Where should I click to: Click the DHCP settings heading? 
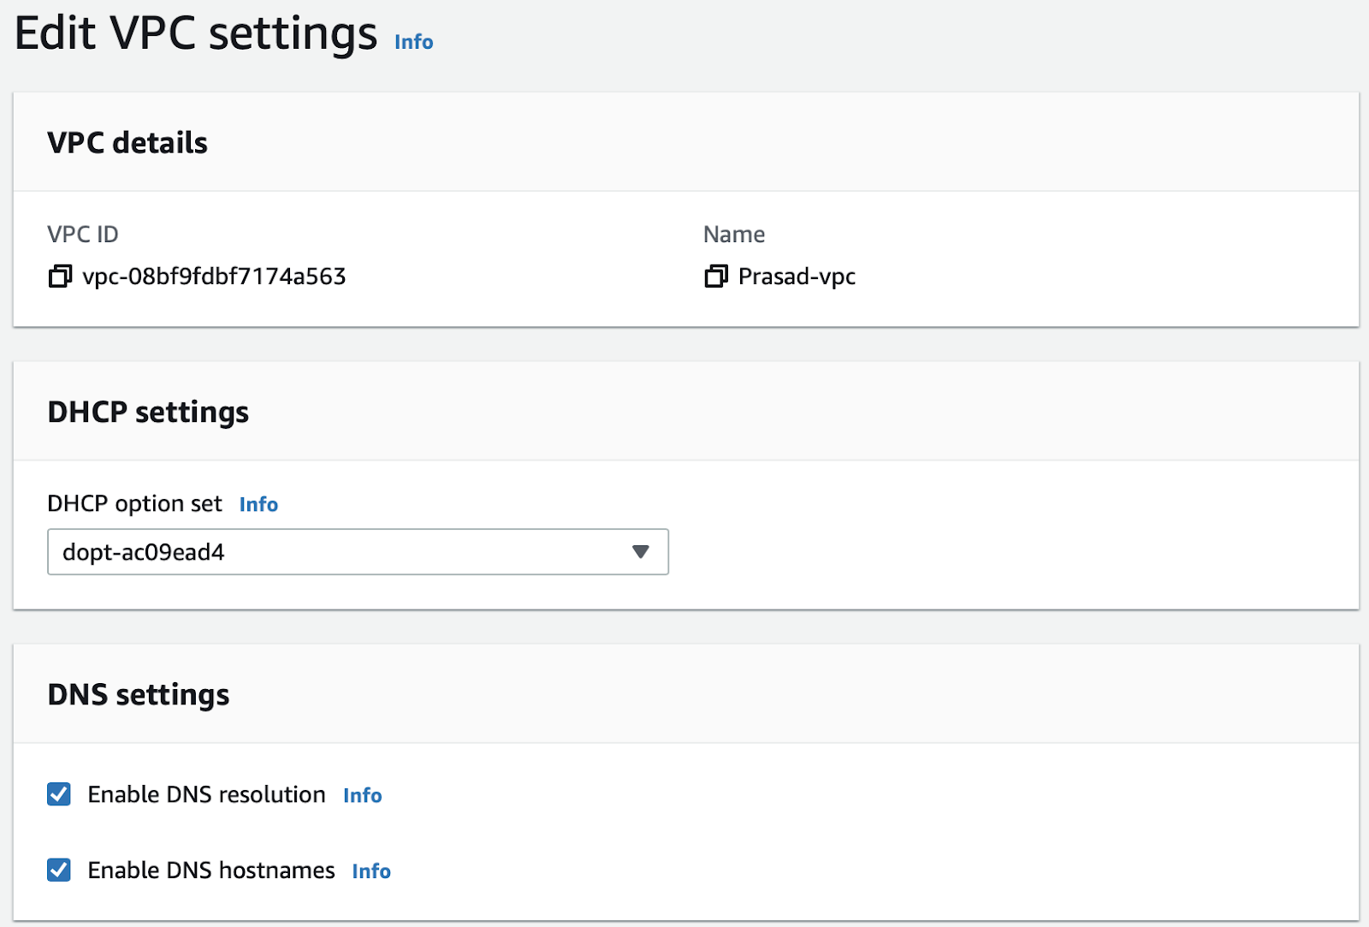coord(148,412)
